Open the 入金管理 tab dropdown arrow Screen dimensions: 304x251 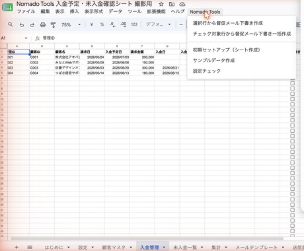click(164, 247)
